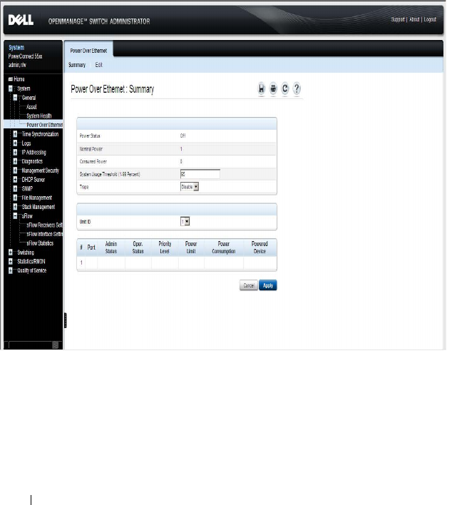Select Asset in the tree
This screenshot has width=457, height=505.
click(31, 106)
